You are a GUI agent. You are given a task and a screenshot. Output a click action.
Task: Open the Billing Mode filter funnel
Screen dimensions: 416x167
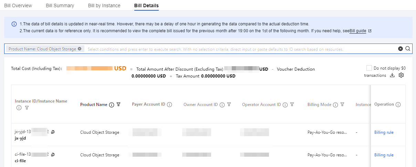342,105
